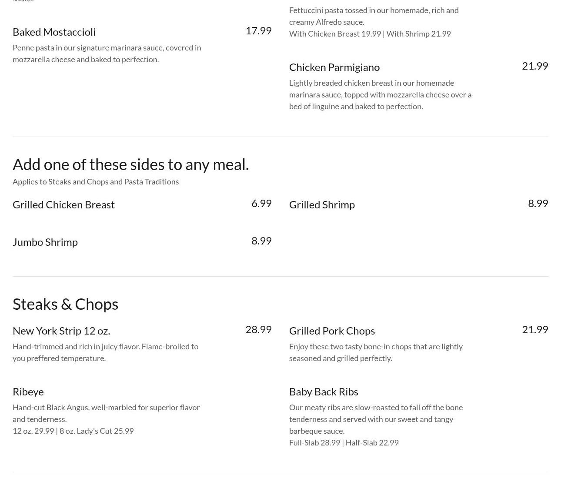Select the Grilled Chicken Breast side
Viewport: 561px width, 492px height.
click(63, 204)
